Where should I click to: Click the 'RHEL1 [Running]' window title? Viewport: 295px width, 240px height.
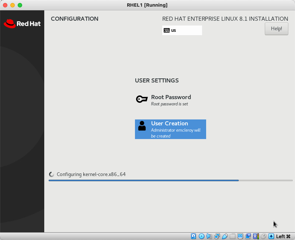(x=147, y=5)
